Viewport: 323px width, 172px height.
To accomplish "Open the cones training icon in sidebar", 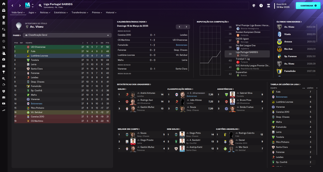I will tap(4, 53).
